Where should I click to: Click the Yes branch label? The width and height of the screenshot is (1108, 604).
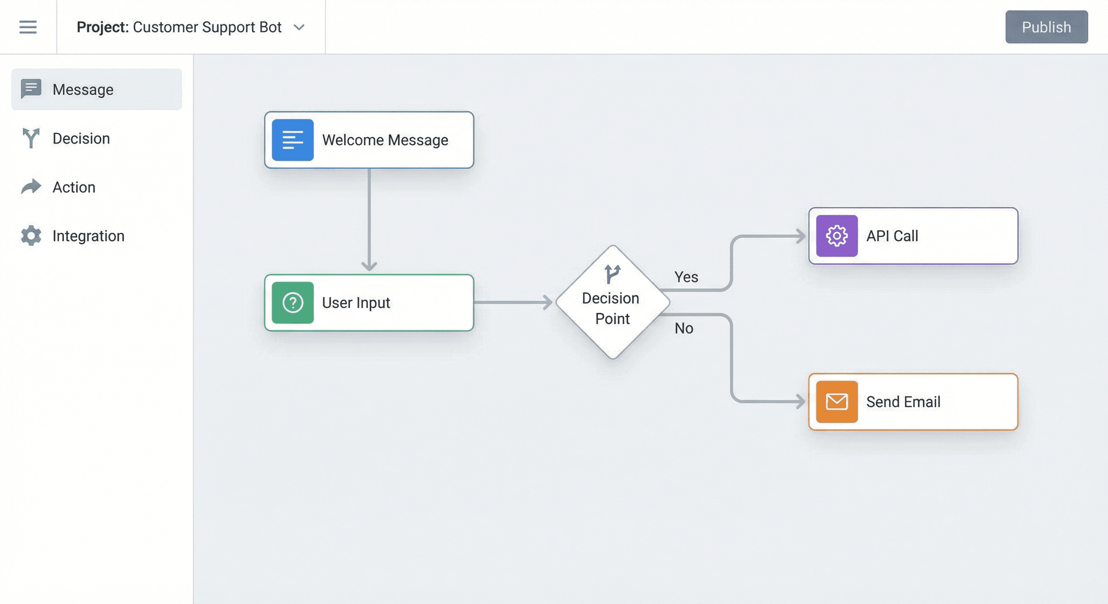click(x=687, y=277)
